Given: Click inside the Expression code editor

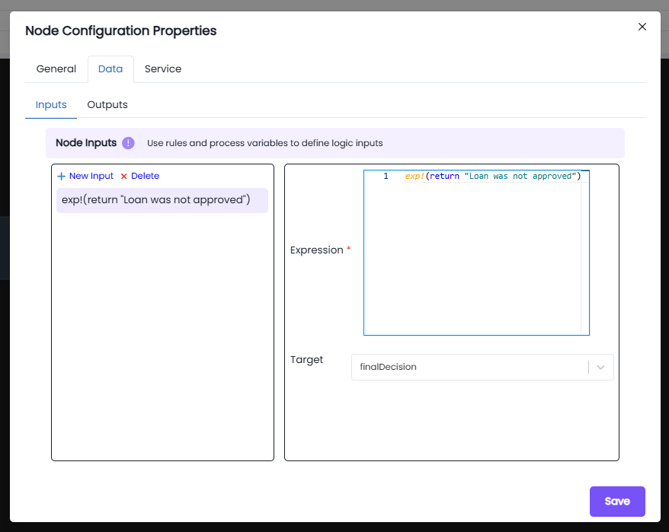Looking at the screenshot, I should pos(476,253).
